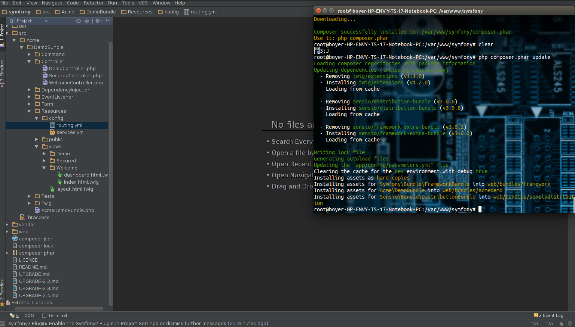
Task: Select index.html.twig file icon
Action: 60,182
